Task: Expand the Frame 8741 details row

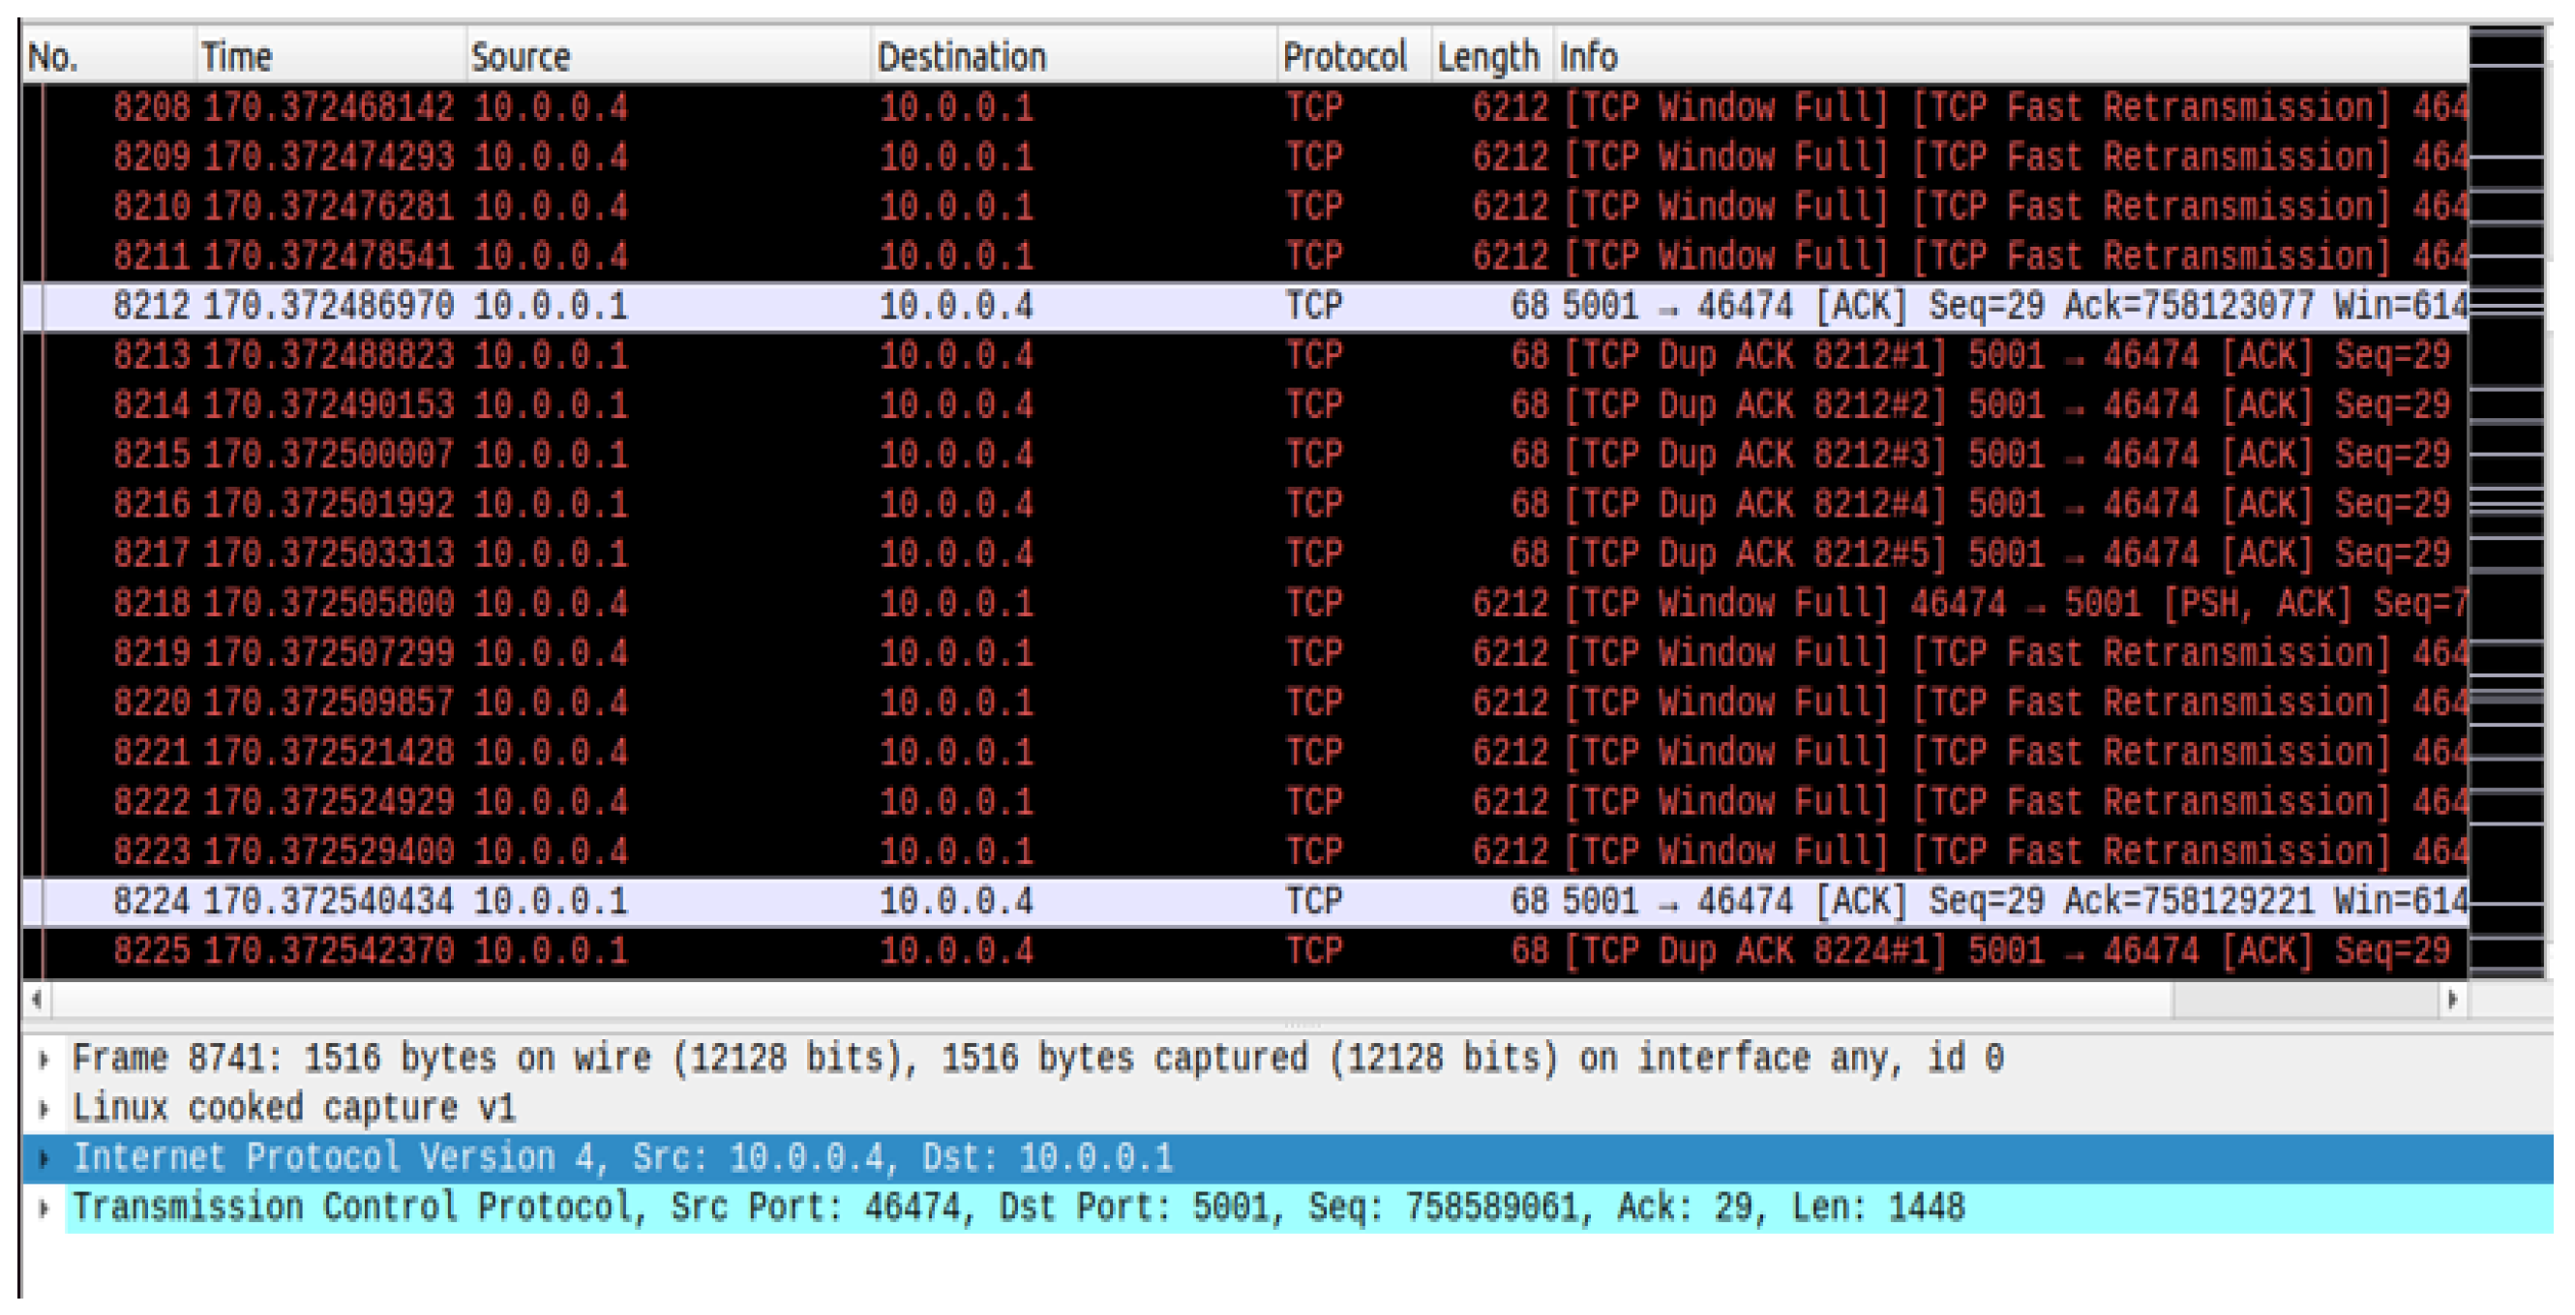Action: tap(44, 1061)
